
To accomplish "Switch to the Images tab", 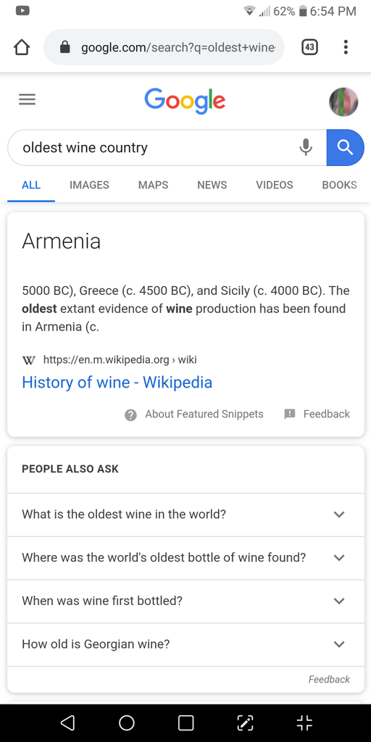I will (x=89, y=185).
